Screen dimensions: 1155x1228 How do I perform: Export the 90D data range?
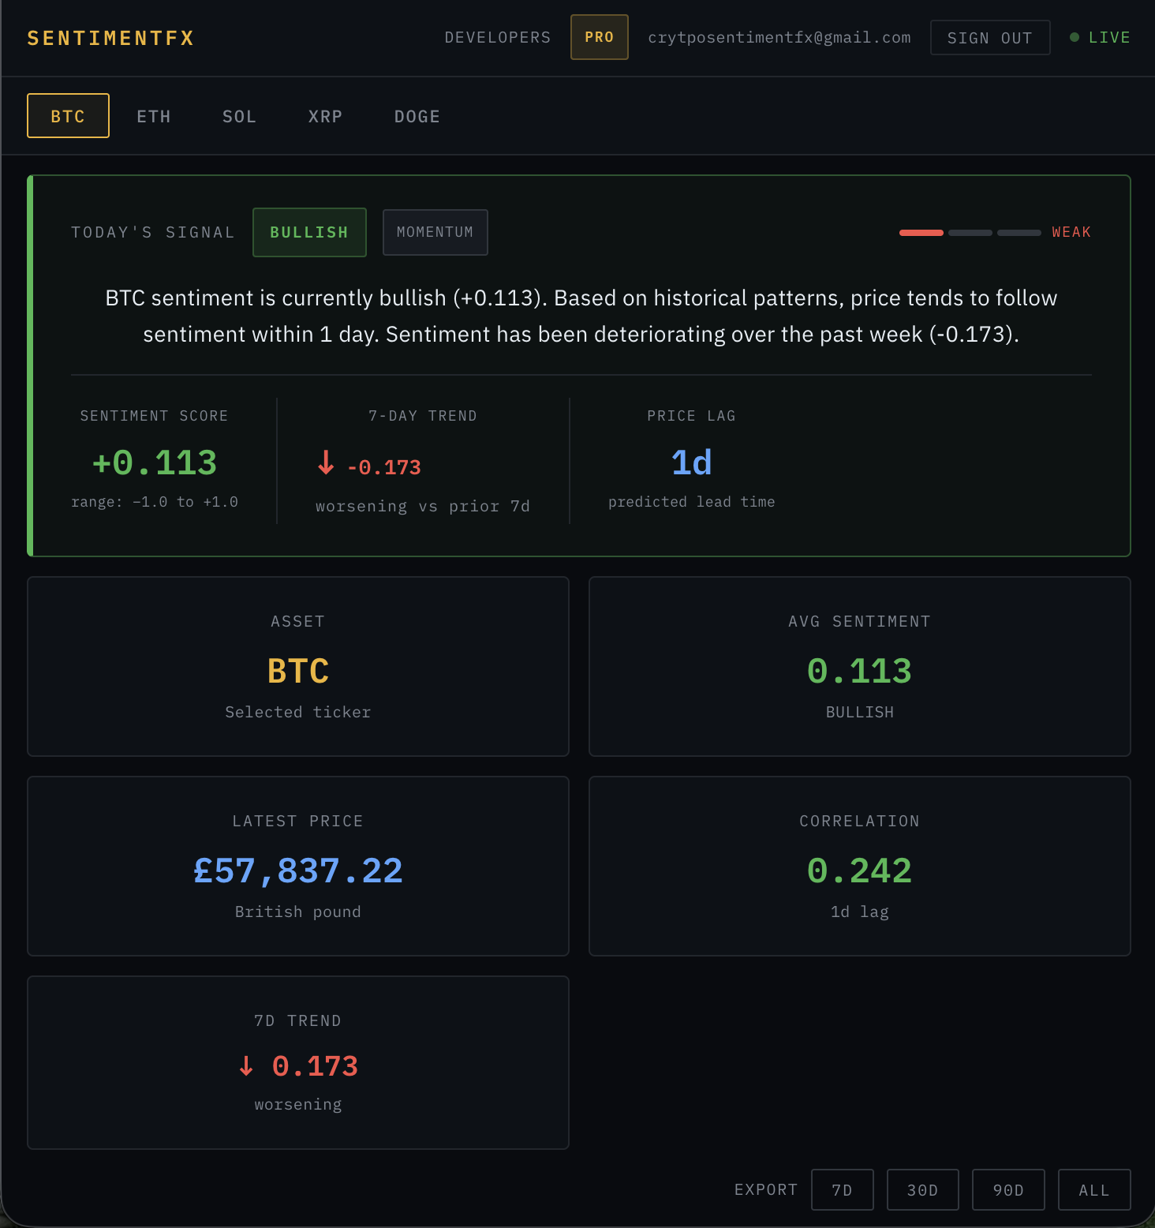point(1008,1189)
